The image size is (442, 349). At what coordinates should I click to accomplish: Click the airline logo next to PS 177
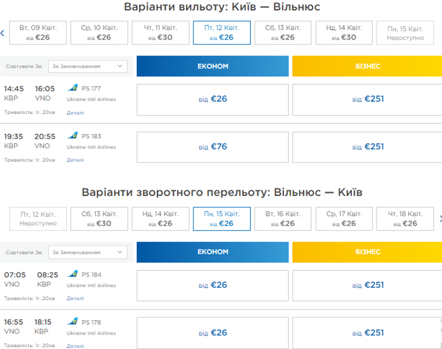click(73, 88)
